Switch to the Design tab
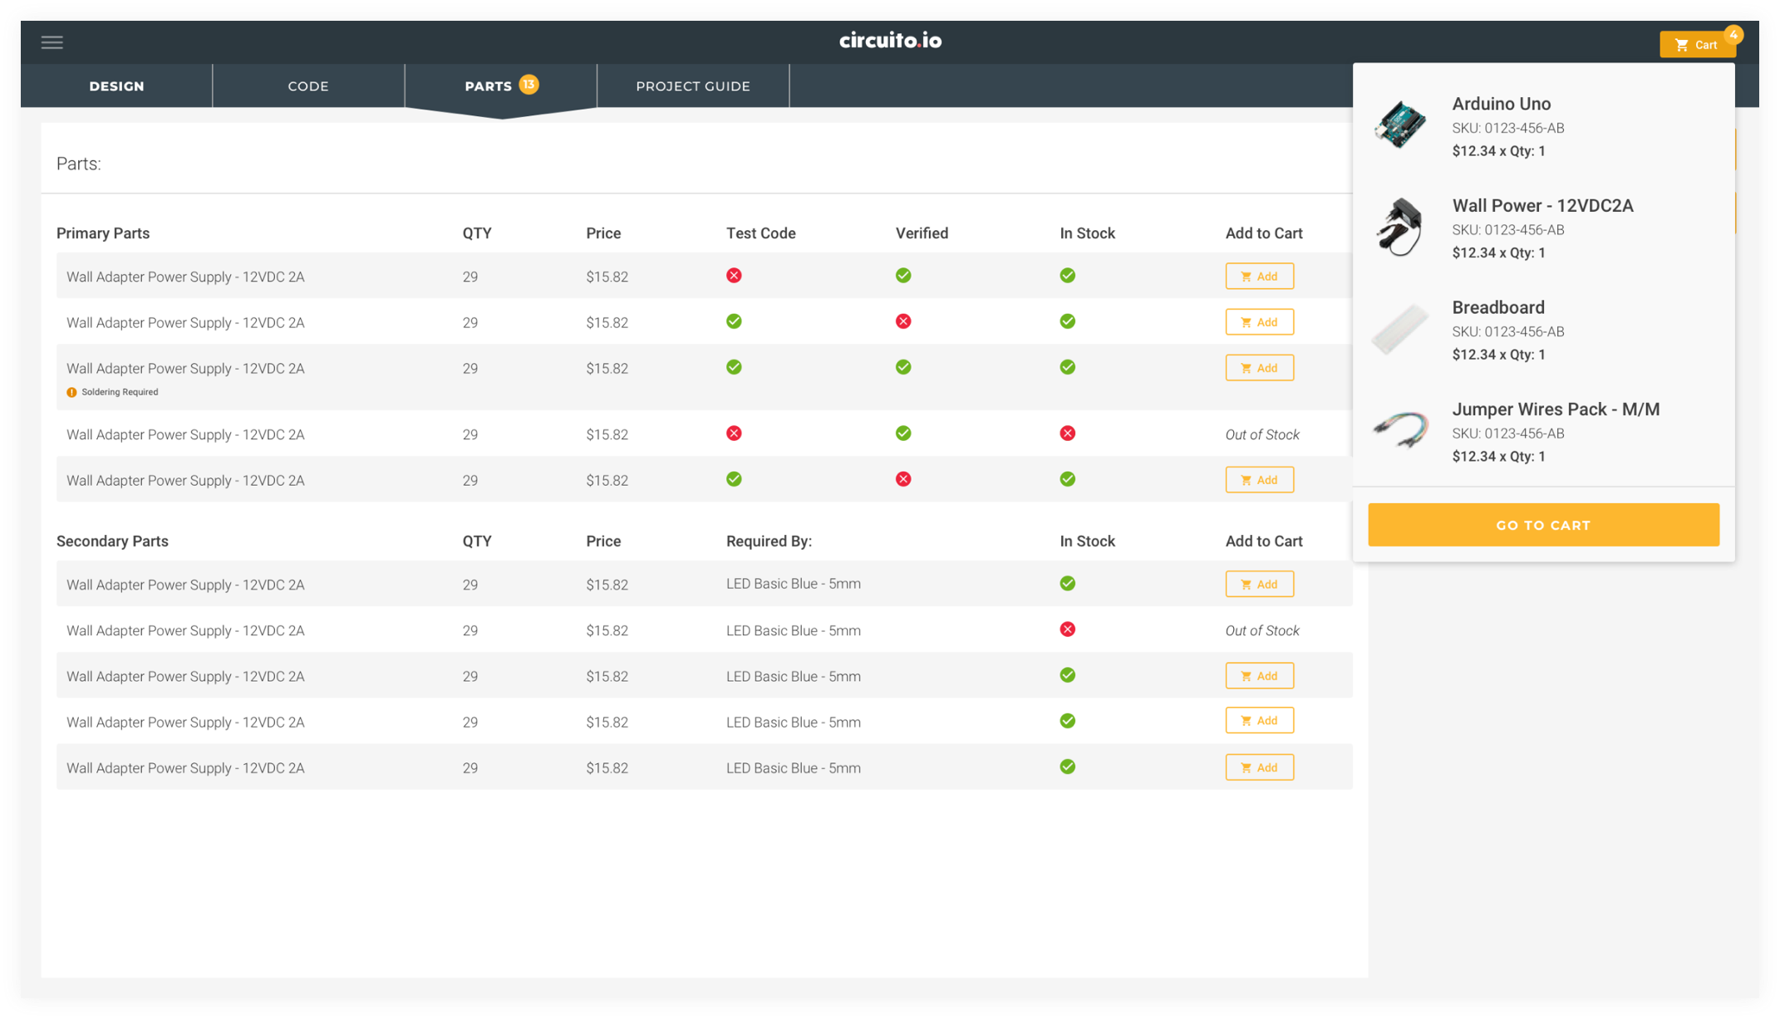Image resolution: width=1780 pixels, height=1019 pixels. coord(116,86)
